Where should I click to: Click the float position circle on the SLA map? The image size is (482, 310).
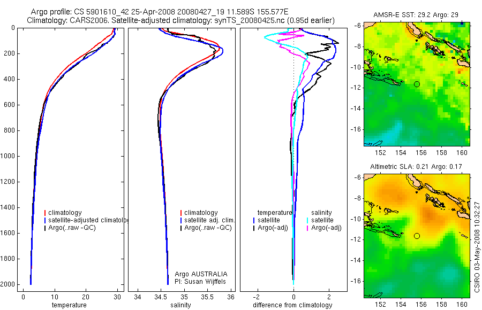[417, 236]
